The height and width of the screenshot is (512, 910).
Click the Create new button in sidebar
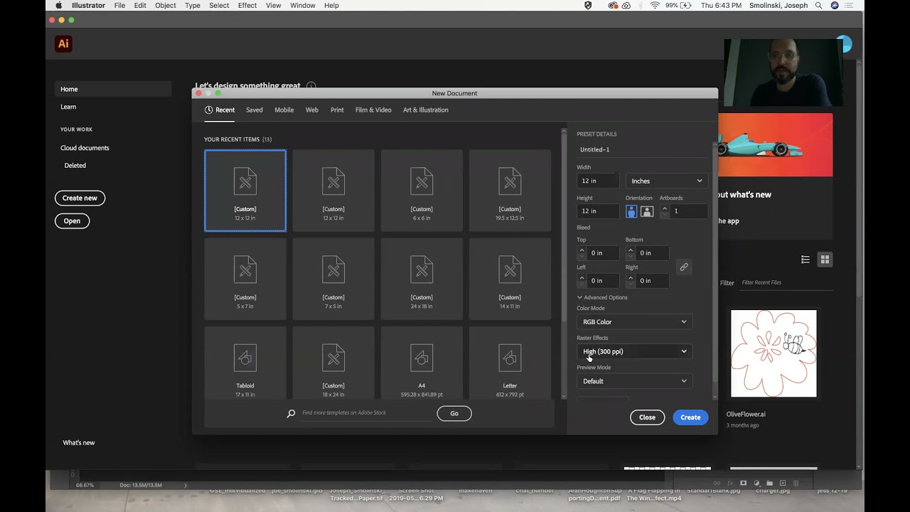pyautogui.click(x=80, y=198)
